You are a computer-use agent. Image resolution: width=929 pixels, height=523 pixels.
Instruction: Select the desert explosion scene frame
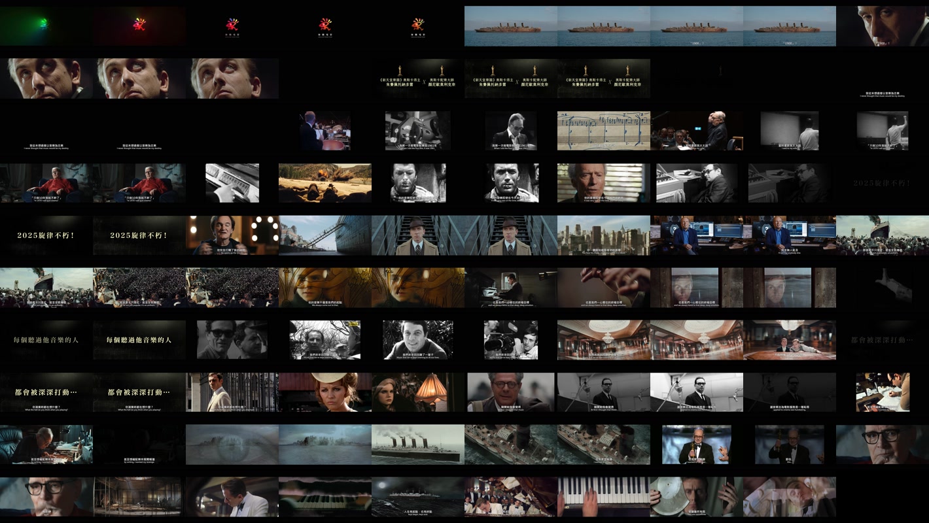coord(324,183)
